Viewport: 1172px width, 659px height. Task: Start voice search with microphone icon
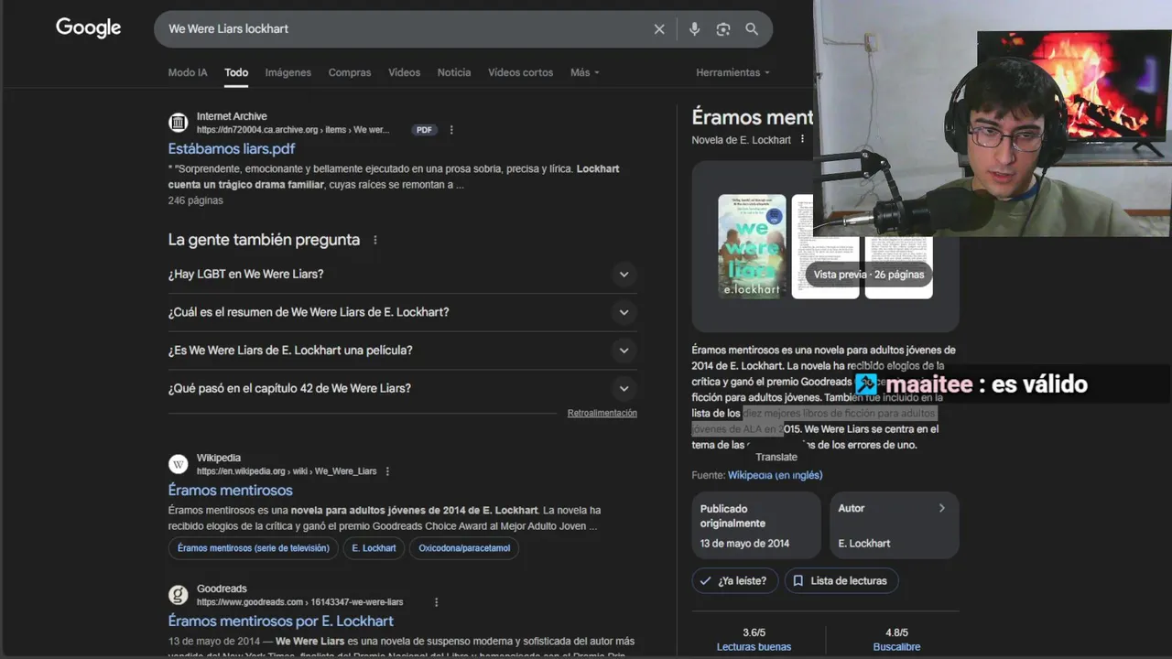pos(694,29)
